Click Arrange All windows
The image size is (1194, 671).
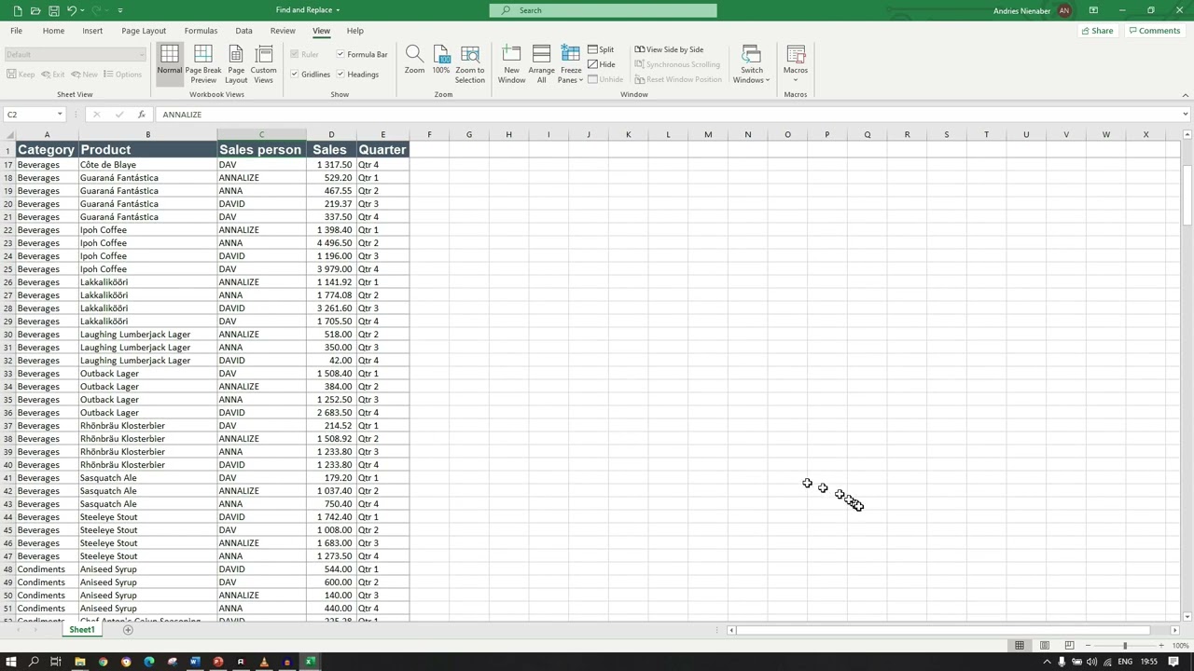541,63
